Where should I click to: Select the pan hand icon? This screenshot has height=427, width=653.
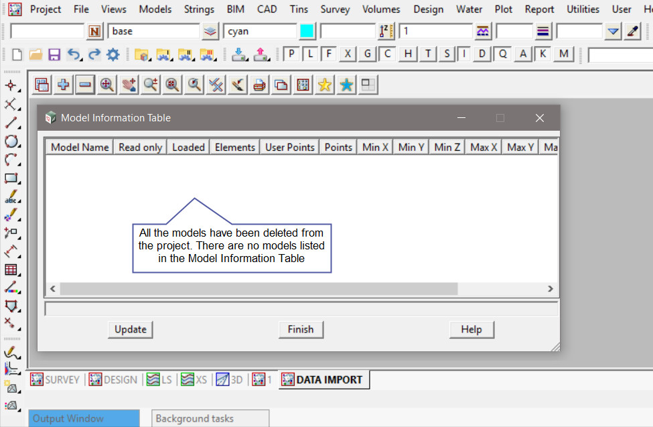[x=129, y=85]
